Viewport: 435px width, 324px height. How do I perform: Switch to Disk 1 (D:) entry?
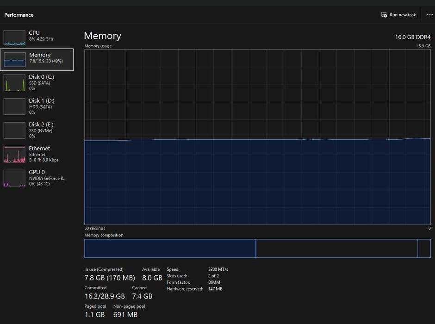click(37, 106)
